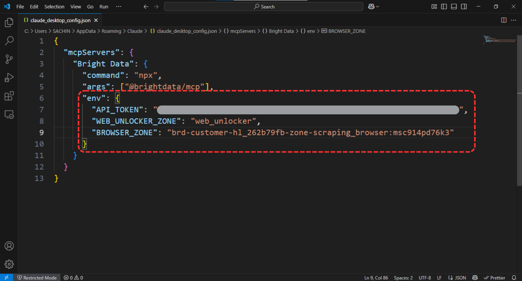Open the Extensions view
Screen dimensions: 522x281
point(9,96)
